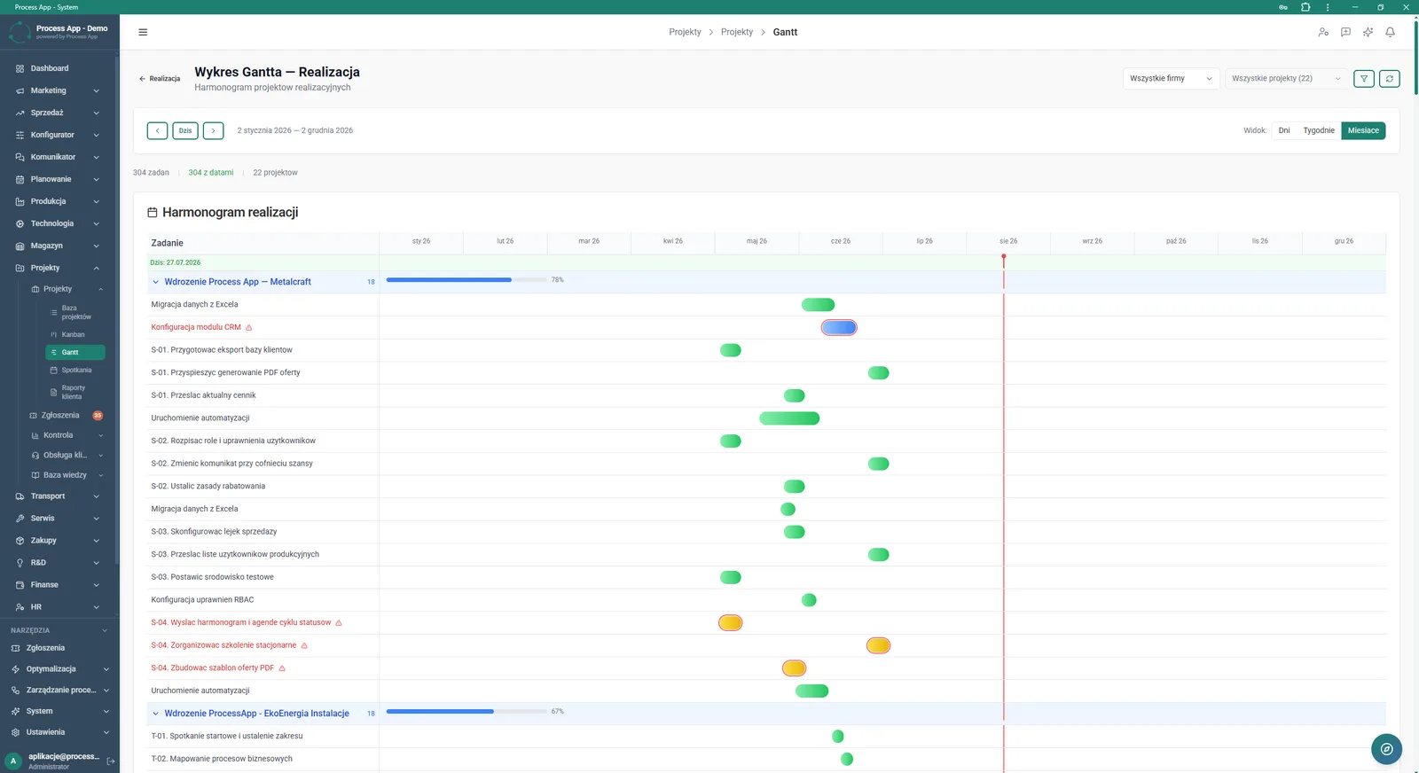Click the logout icon next to user
The height and width of the screenshot is (773, 1419).
point(111,761)
